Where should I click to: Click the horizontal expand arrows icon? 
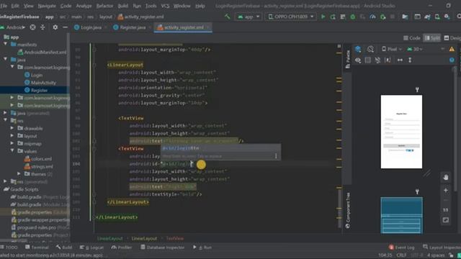pos(400,60)
